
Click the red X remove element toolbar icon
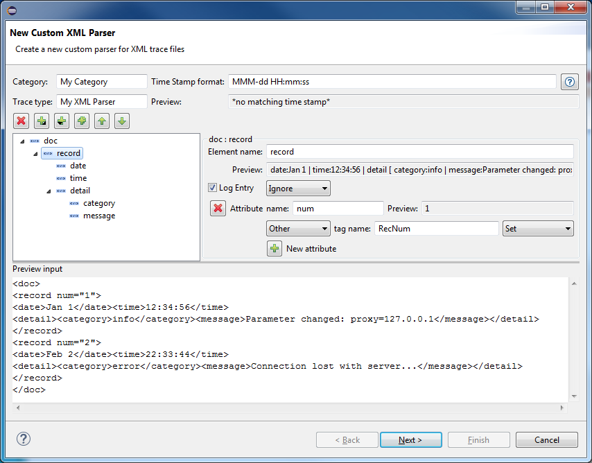click(21, 121)
